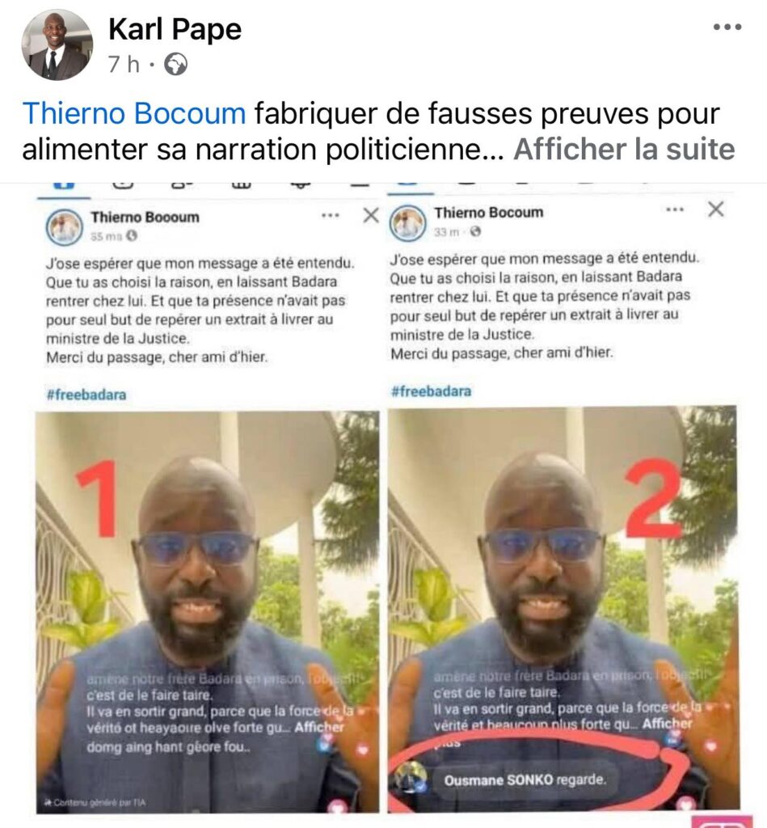Screen dimensions: 767x828
Task: Click the Ousmane SONKO regarde notification
Action: coord(525,780)
